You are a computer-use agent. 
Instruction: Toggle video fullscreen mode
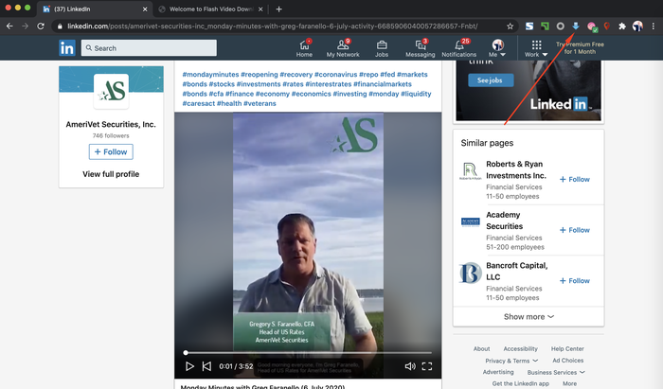pyautogui.click(x=427, y=366)
